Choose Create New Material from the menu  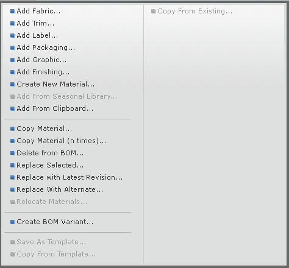tap(55, 84)
